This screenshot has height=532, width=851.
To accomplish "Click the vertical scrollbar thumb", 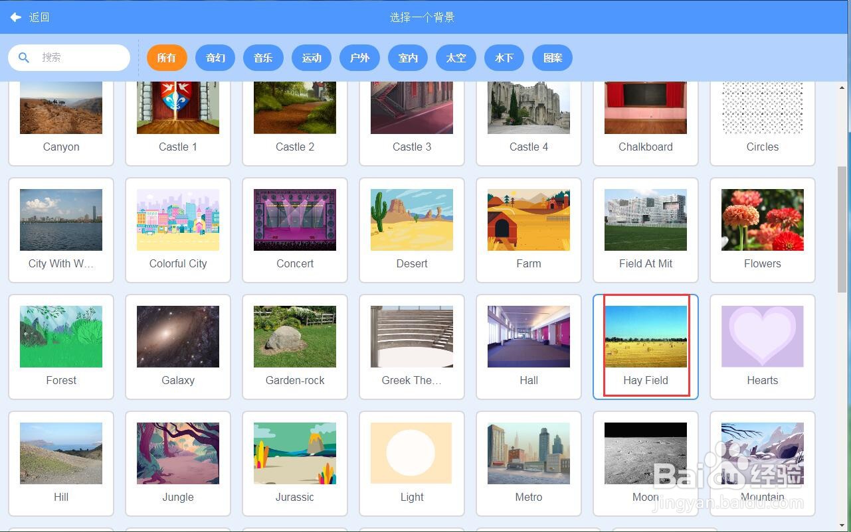I will (x=842, y=229).
